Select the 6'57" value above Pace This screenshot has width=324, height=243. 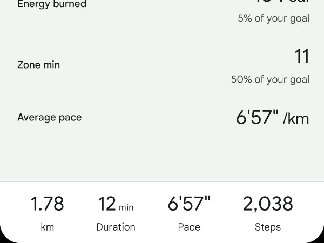189,204
